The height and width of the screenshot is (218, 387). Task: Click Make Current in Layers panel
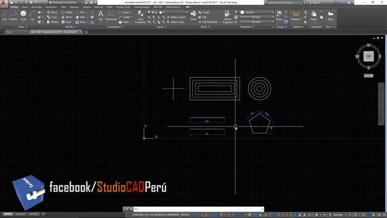coord(176,17)
